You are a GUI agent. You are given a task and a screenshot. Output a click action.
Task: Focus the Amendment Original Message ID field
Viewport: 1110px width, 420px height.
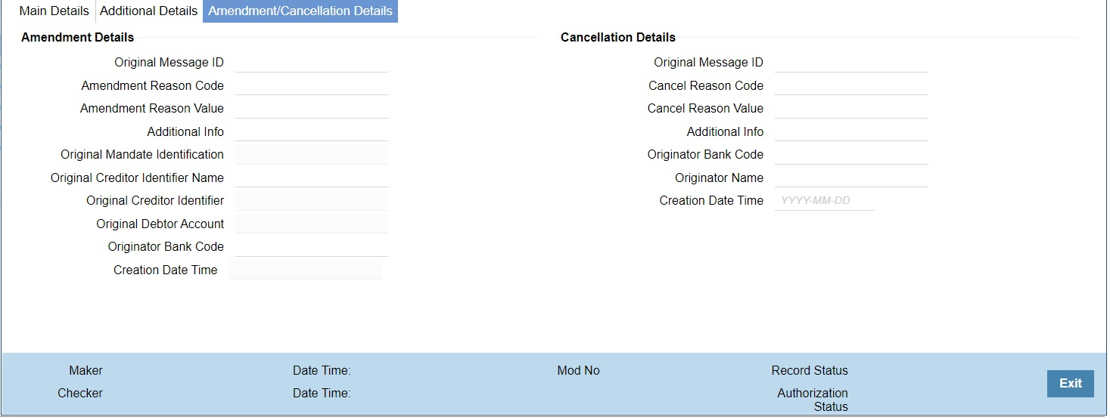[x=312, y=63]
